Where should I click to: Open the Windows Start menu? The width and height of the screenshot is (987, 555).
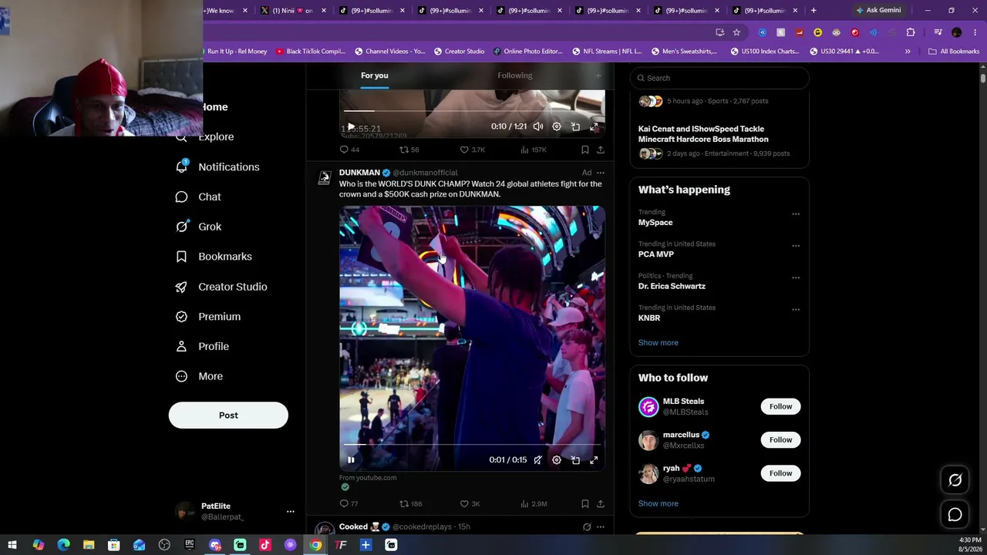(x=12, y=545)
